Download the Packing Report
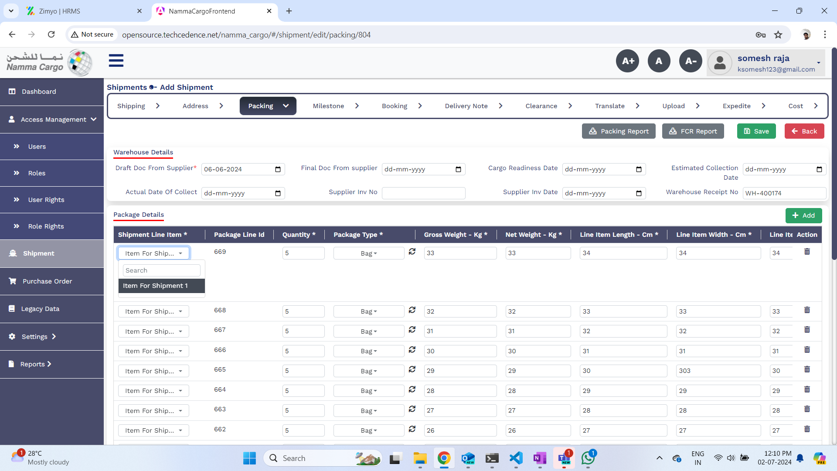Image resolution: width=837 pixels, height=471 pixels. pos(618,131)
